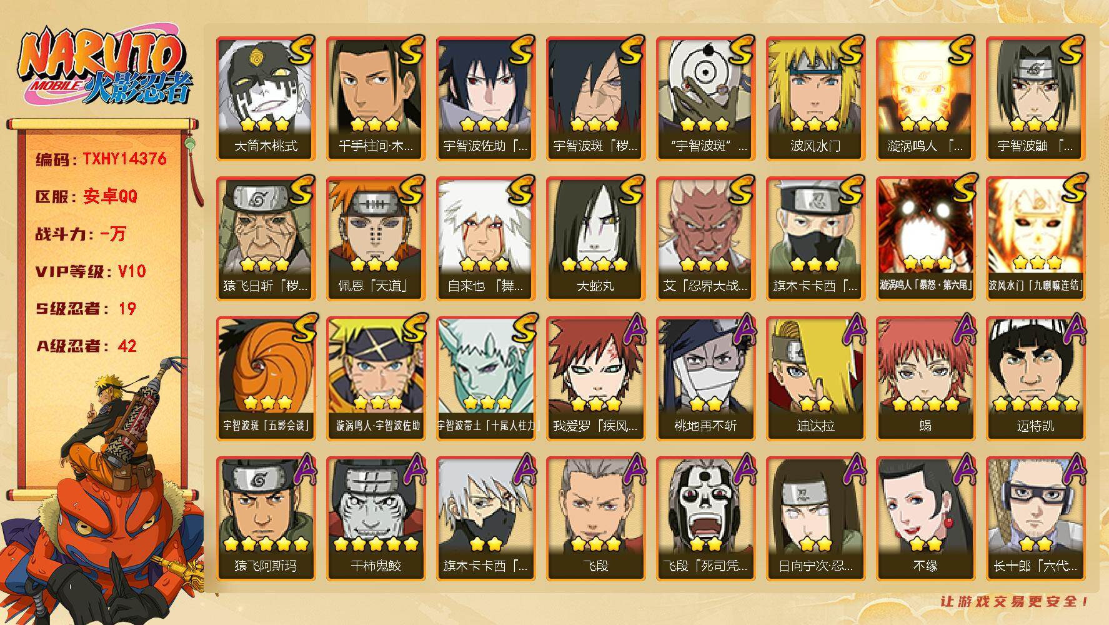This screenshot has width=1109, height=625.
Task: Select the 日向宁次 ninja card
Action: click(x=815, y=519)
